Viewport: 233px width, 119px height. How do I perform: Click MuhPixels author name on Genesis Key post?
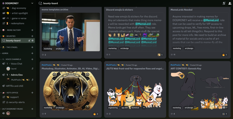(174, 65)
